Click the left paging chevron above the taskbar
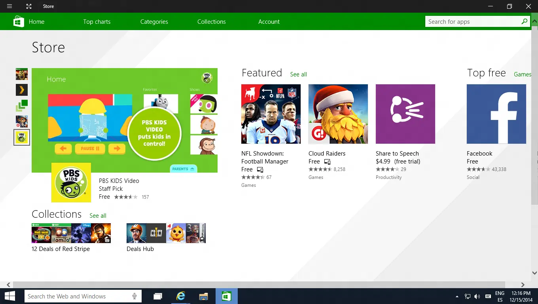538x304 pixels. [8, 284]
